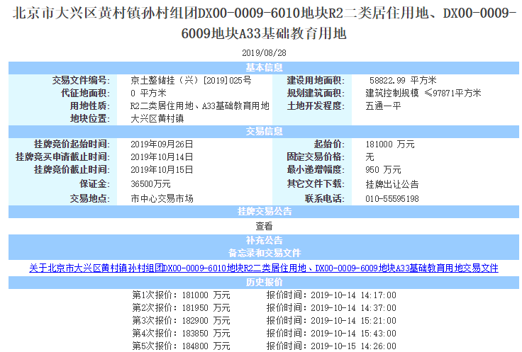Click the 补充公告 section header
This screenshot has width=522, height=352.
click(264, 240)
